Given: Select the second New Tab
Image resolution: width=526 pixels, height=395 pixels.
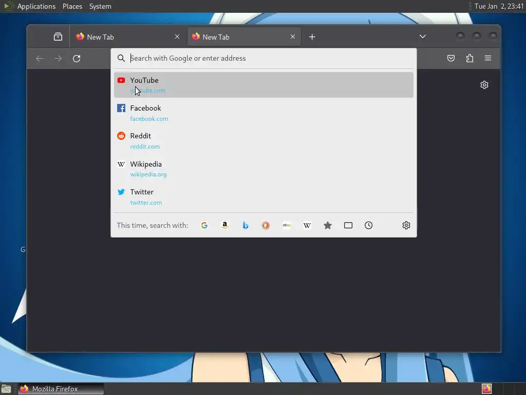Looking at the screenshot, I should (x=244, y=37).
